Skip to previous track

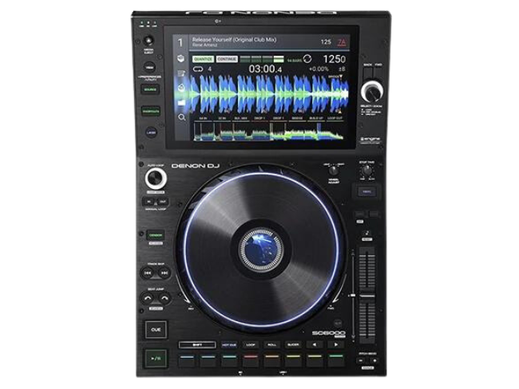[148, 273]
